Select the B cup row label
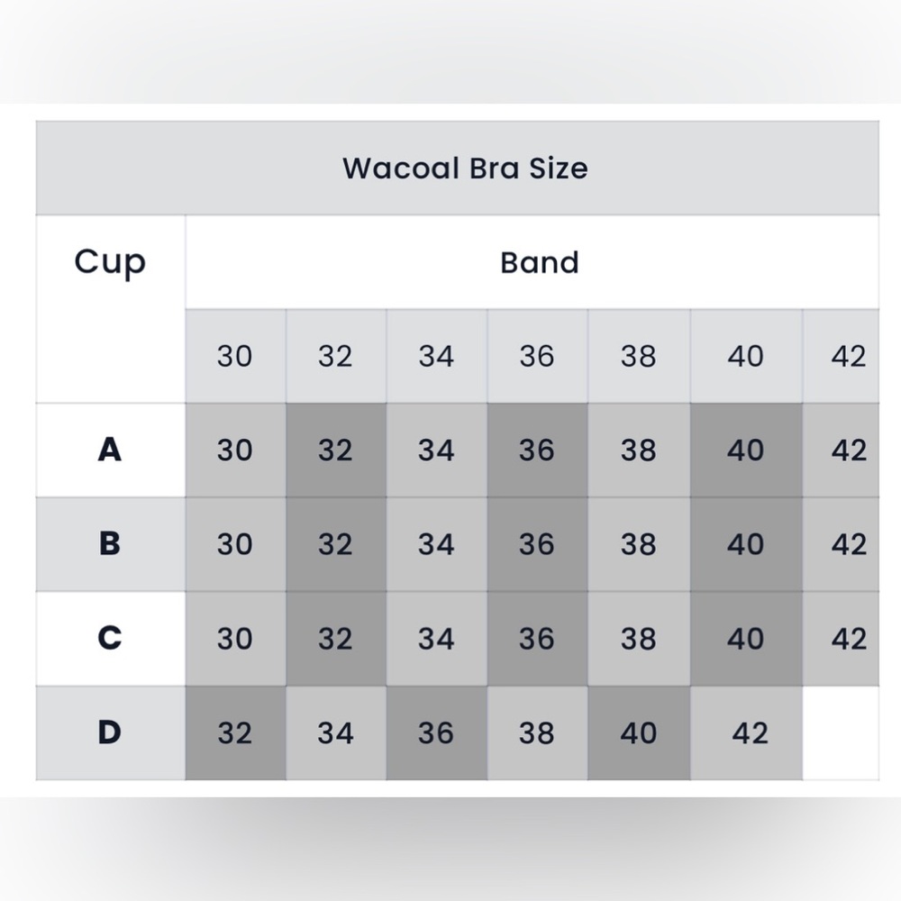The height and width of the screenshot is (901, 901). [x=110, y=544]
